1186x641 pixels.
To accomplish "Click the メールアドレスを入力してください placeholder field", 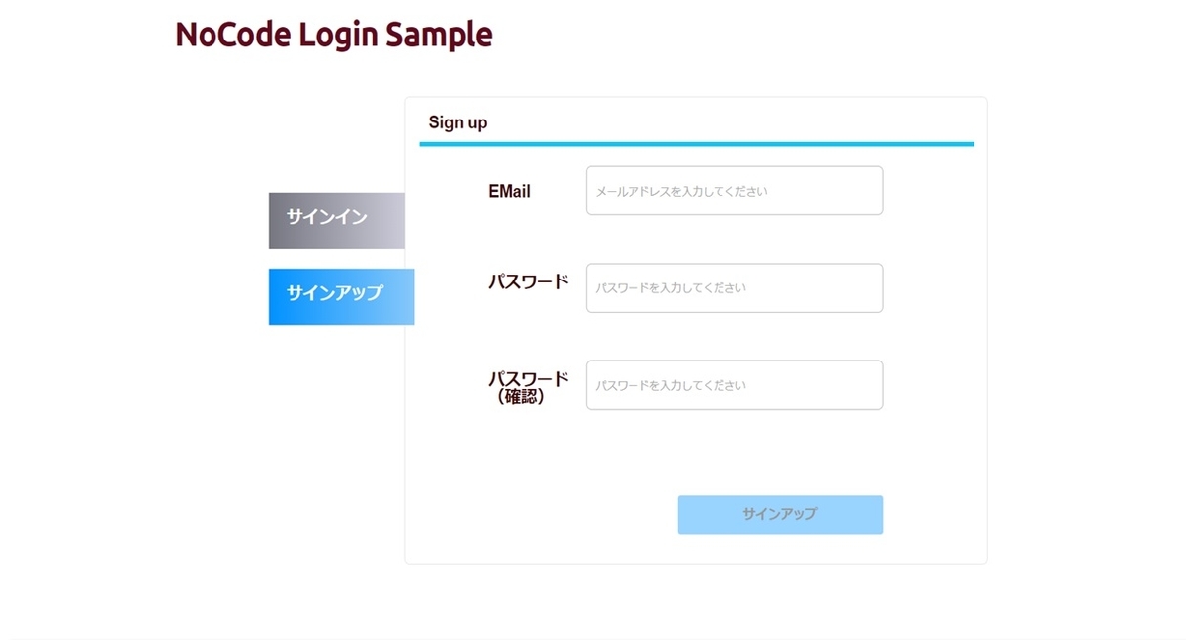I will pos(733,190).
